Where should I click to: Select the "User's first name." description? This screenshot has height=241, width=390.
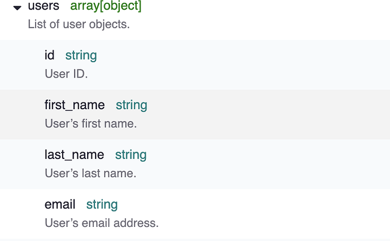90,123
